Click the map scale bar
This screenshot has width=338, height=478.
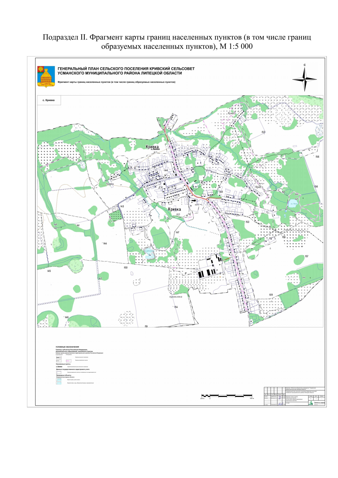tap(227, 396)
